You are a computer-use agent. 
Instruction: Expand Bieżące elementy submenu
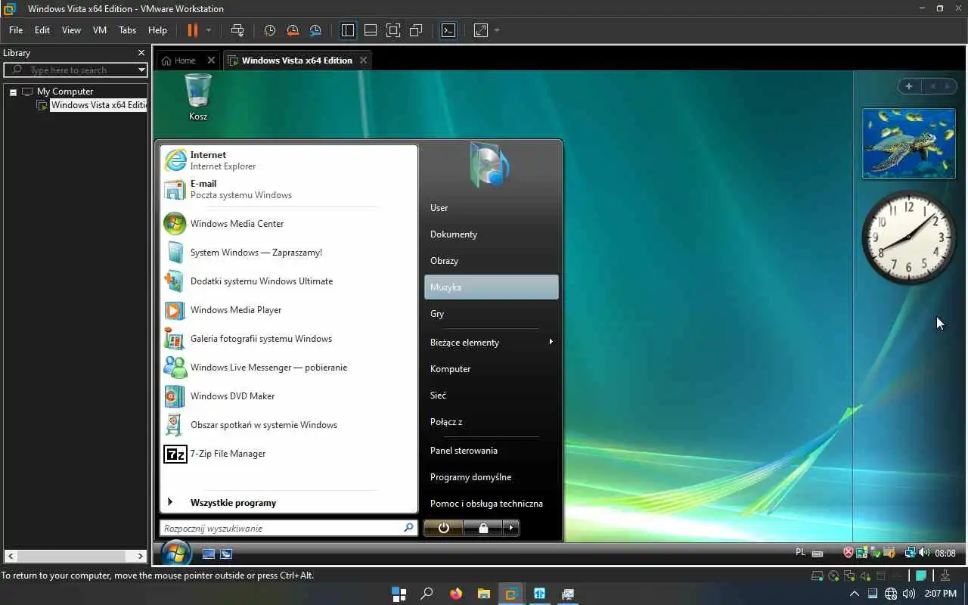(492, 343)
